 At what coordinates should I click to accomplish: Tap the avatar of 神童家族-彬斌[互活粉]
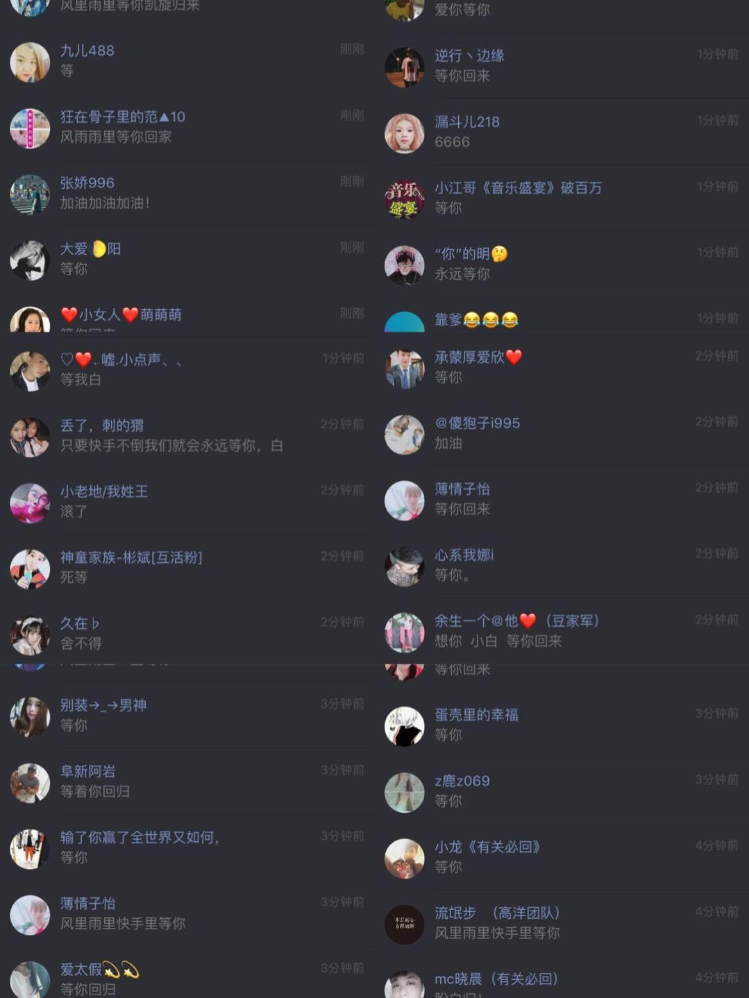pos(30,569)
